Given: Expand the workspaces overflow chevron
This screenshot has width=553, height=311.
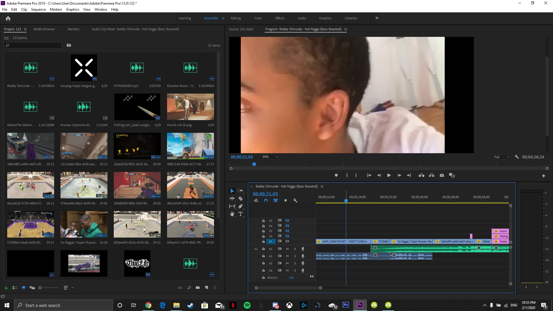Looking at the screenshot, I should point(377,18).
